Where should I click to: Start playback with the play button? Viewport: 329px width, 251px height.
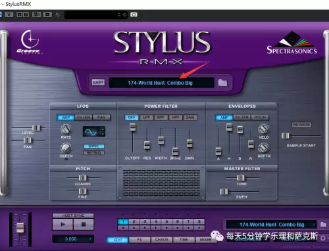[x=63, y=224]
